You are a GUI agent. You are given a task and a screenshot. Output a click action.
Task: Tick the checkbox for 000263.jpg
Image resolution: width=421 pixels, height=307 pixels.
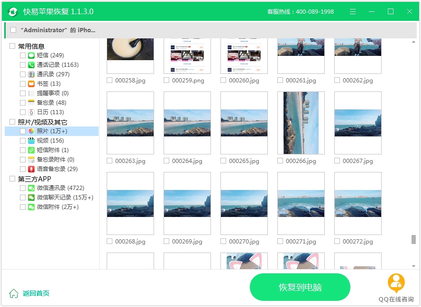pyautogui.click(x=110, y=161)
